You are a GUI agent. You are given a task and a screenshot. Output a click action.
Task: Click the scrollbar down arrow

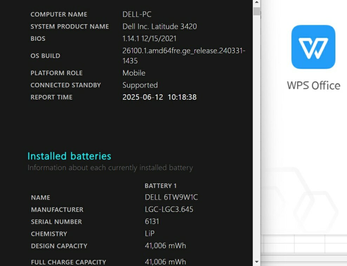[x=257, y=262]
